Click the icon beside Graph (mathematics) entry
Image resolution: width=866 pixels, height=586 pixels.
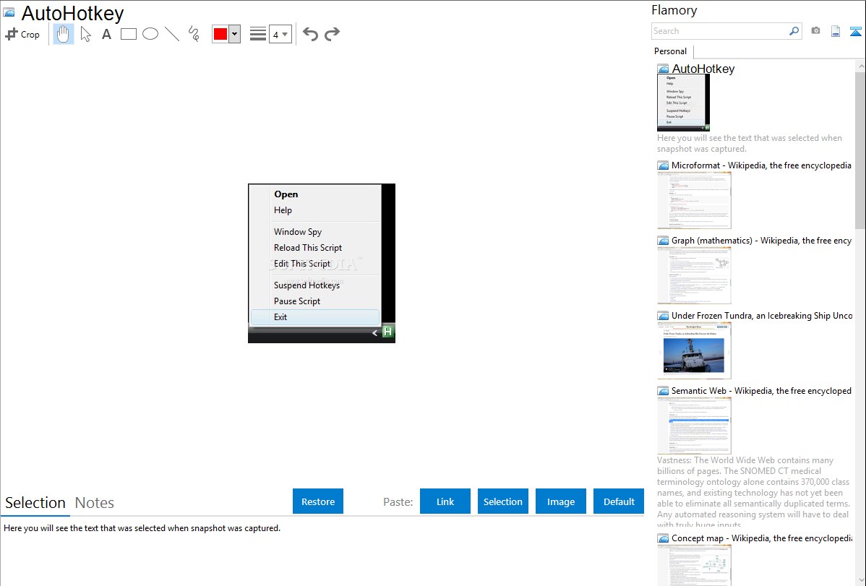coord(664,241)
